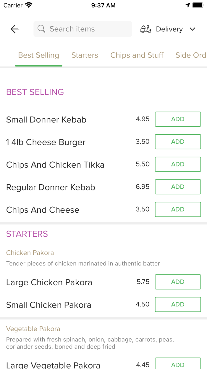Image resolution: width=207 pixels, height=369 pixels.
Task: Switch to the Starters tab
Action: click(x=85, y=55)
